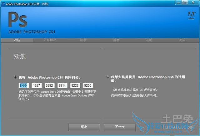
Task: Close the installer window
Action: tap(193, 2)
